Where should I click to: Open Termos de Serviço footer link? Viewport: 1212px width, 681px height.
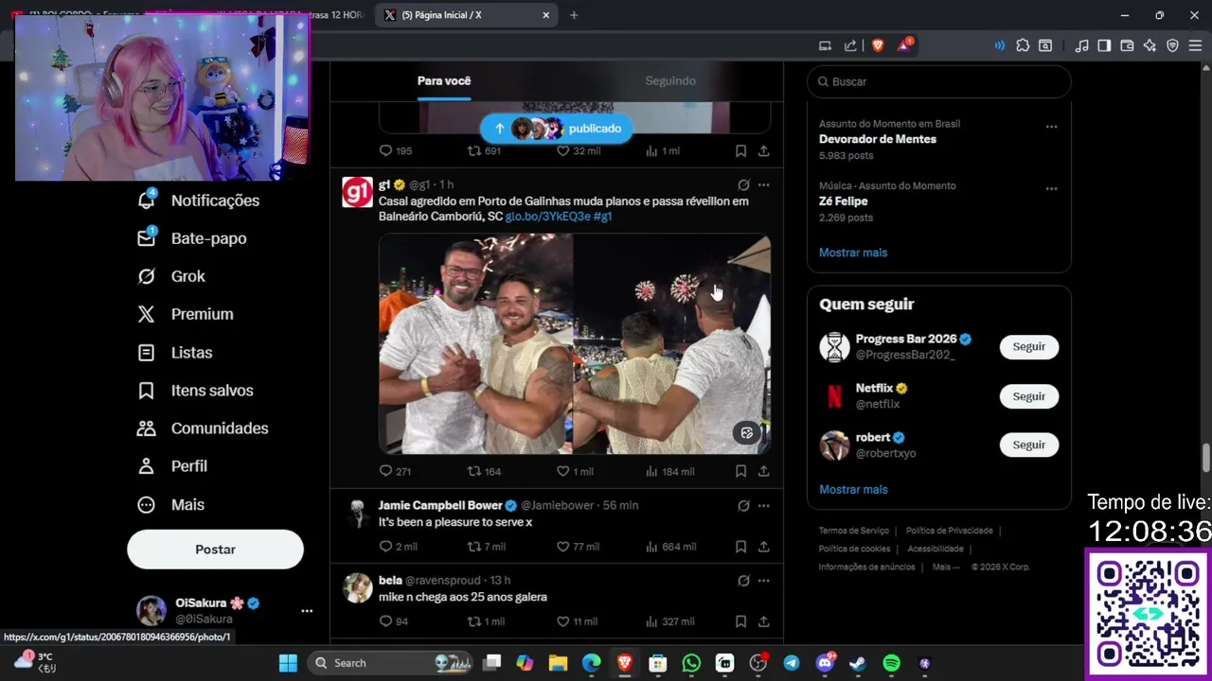click(853, 531)
